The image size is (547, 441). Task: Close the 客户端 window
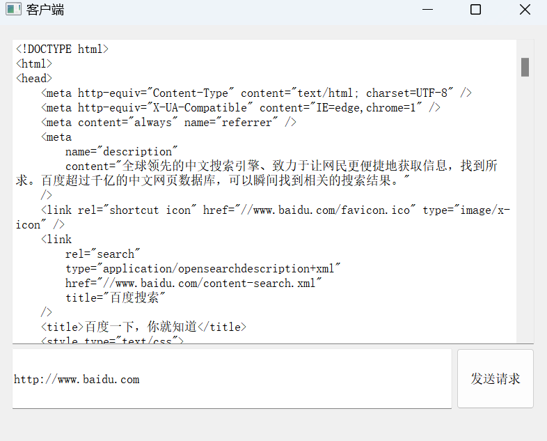[x=525, y=10]
